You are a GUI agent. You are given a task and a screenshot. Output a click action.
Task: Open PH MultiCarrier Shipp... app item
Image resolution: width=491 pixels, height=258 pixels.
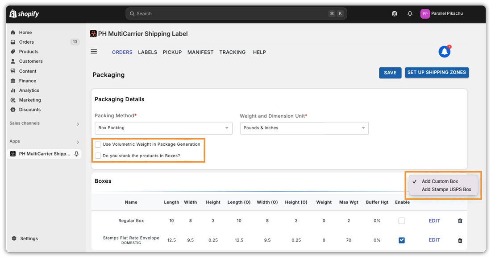tap(45, 154)
